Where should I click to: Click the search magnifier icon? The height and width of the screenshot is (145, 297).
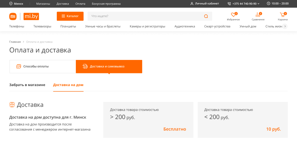pos(206,16)
